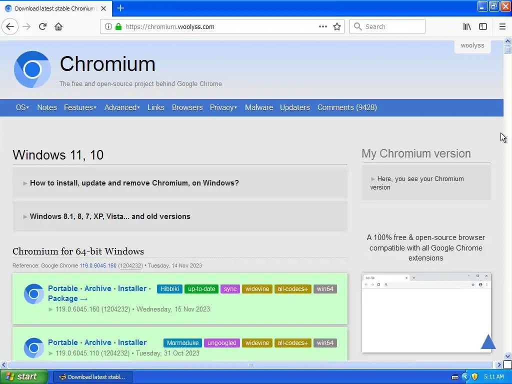Open the Firefox hamburger menu
Image resolution: width=512 pixels, height=384 pixels.
[x=502, y=26]
